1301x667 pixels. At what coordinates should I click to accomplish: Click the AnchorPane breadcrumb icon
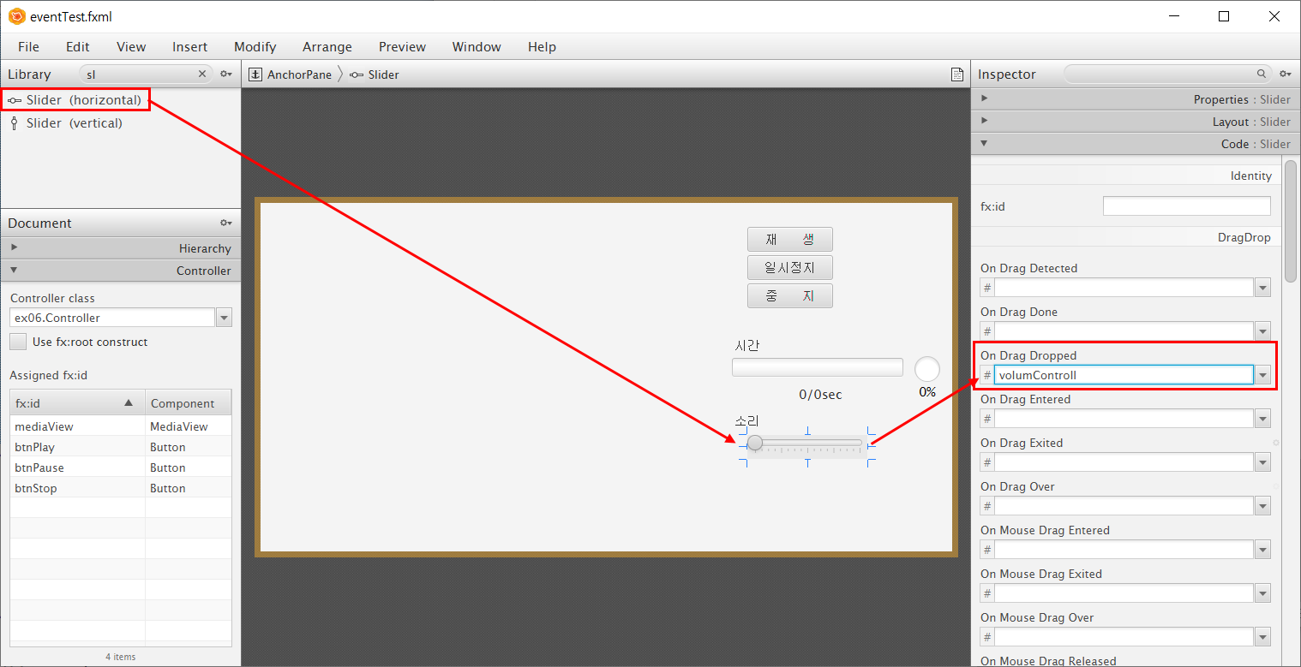coord(255,74)
